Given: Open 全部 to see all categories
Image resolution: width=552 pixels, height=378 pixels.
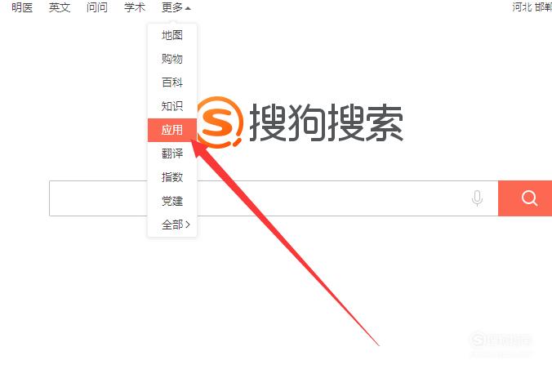Looking at the screenshot, I should click(x=176, y=225).
